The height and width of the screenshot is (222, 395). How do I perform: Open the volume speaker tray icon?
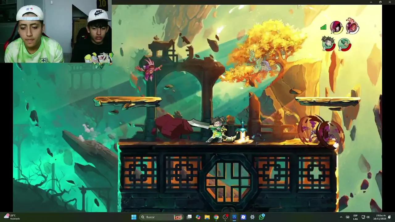click(x=368, y=217)
